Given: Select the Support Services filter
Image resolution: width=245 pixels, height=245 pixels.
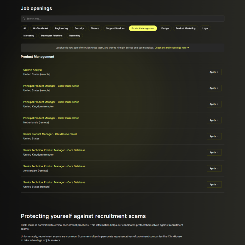Looking at the screenshot, I should coord(115,28).
